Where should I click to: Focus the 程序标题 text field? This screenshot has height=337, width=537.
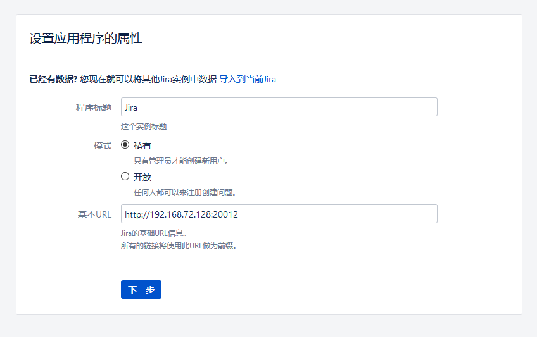[279, 107]
